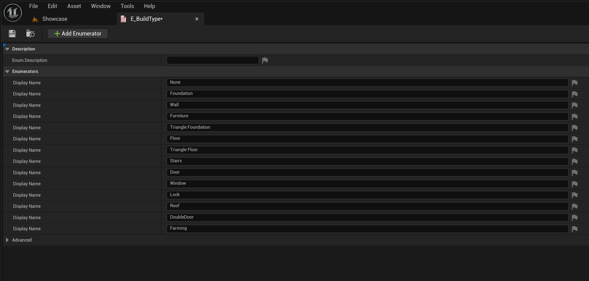Edit the Farming display name field
Screen dimensions: 589x281
point(367,229)
